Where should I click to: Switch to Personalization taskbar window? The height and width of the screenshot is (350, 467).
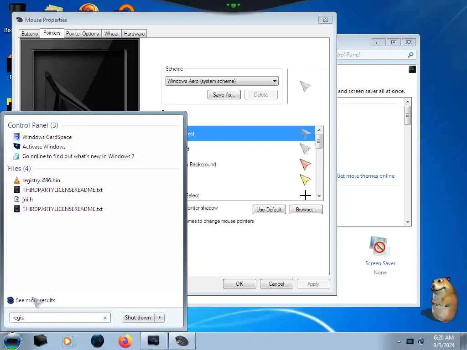(153, 341)
